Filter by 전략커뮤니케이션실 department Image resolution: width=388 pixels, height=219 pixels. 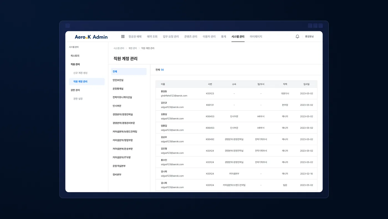[x=122, y=97]
